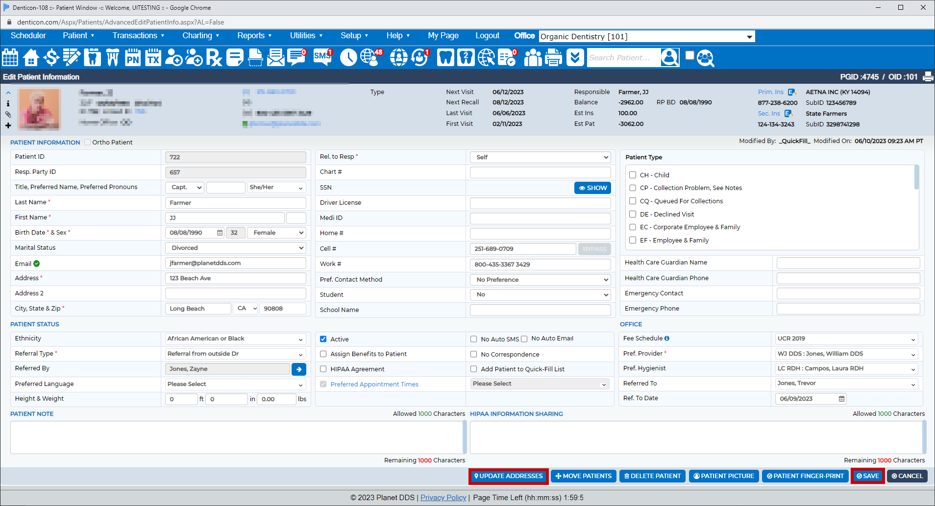935x506 pixels.
Task: Open the Patient menu
Action: point(78,36)
